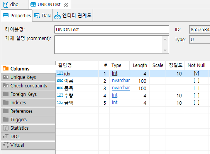210x154 pixels.
Task: Toggle Not Null for 금액
Action: tap(196, 102)
